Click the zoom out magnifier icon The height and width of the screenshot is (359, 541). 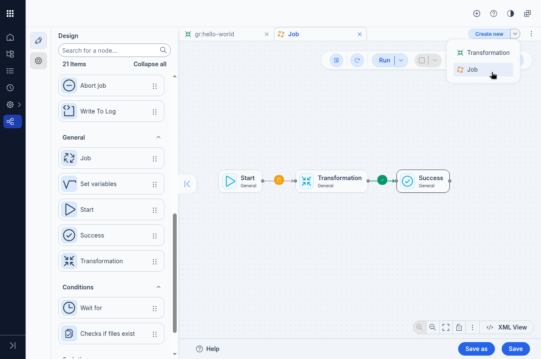tap(432, 327)
